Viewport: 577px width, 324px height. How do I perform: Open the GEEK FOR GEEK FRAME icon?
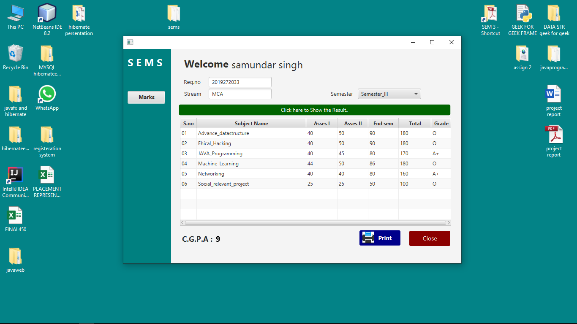(523, 13)
